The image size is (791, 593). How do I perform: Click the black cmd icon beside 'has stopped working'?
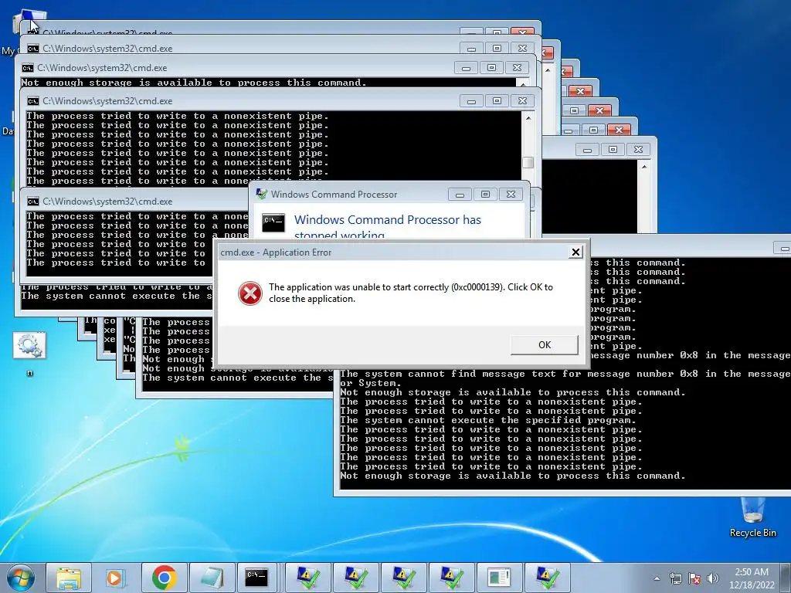[273, 222]
